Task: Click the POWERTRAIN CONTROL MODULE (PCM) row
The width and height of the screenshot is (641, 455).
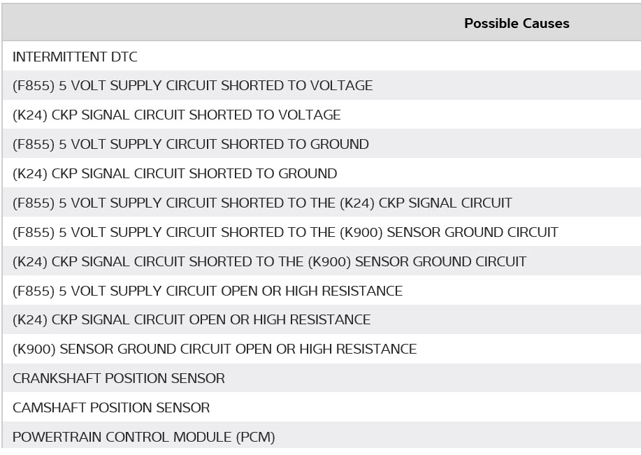Action: tap(143, 438)
